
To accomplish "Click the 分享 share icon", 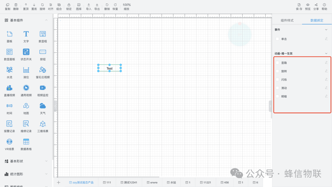I will (316, 6).
